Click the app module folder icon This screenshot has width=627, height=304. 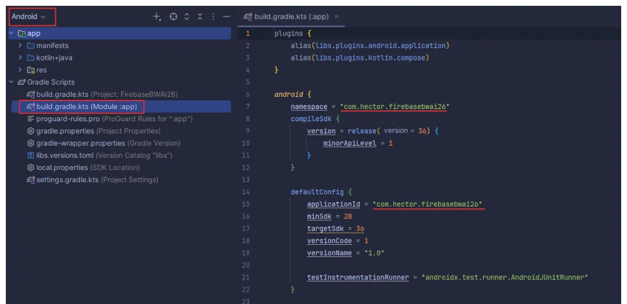coord(22,34)
